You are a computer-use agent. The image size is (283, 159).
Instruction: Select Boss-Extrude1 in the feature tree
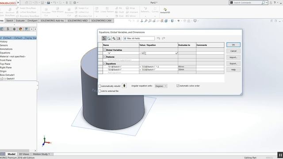(7, 75)
